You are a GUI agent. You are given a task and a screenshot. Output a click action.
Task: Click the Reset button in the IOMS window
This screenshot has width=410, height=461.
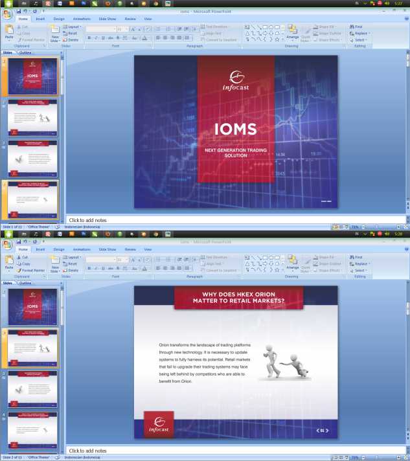pos(70,34)
